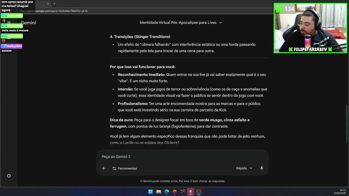Click heading '4. Transições (Stinger Transitions)'
This screenshot has height=196, width=349.
140,37
